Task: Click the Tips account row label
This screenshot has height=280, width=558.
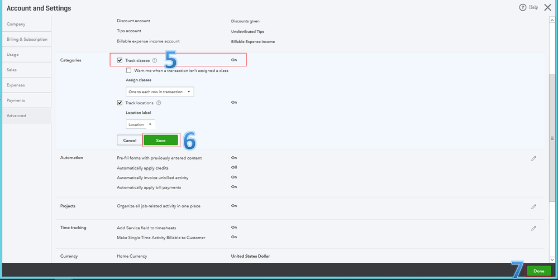Action: [129, 31]
